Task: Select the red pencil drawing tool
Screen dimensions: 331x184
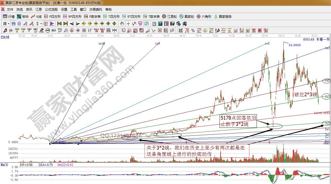Action: (5, 30)
